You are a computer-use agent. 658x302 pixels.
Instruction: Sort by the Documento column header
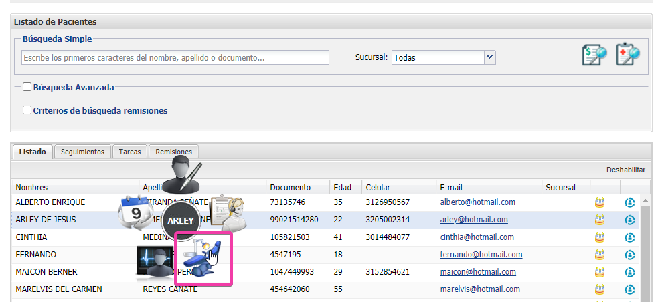coord(298,187)
